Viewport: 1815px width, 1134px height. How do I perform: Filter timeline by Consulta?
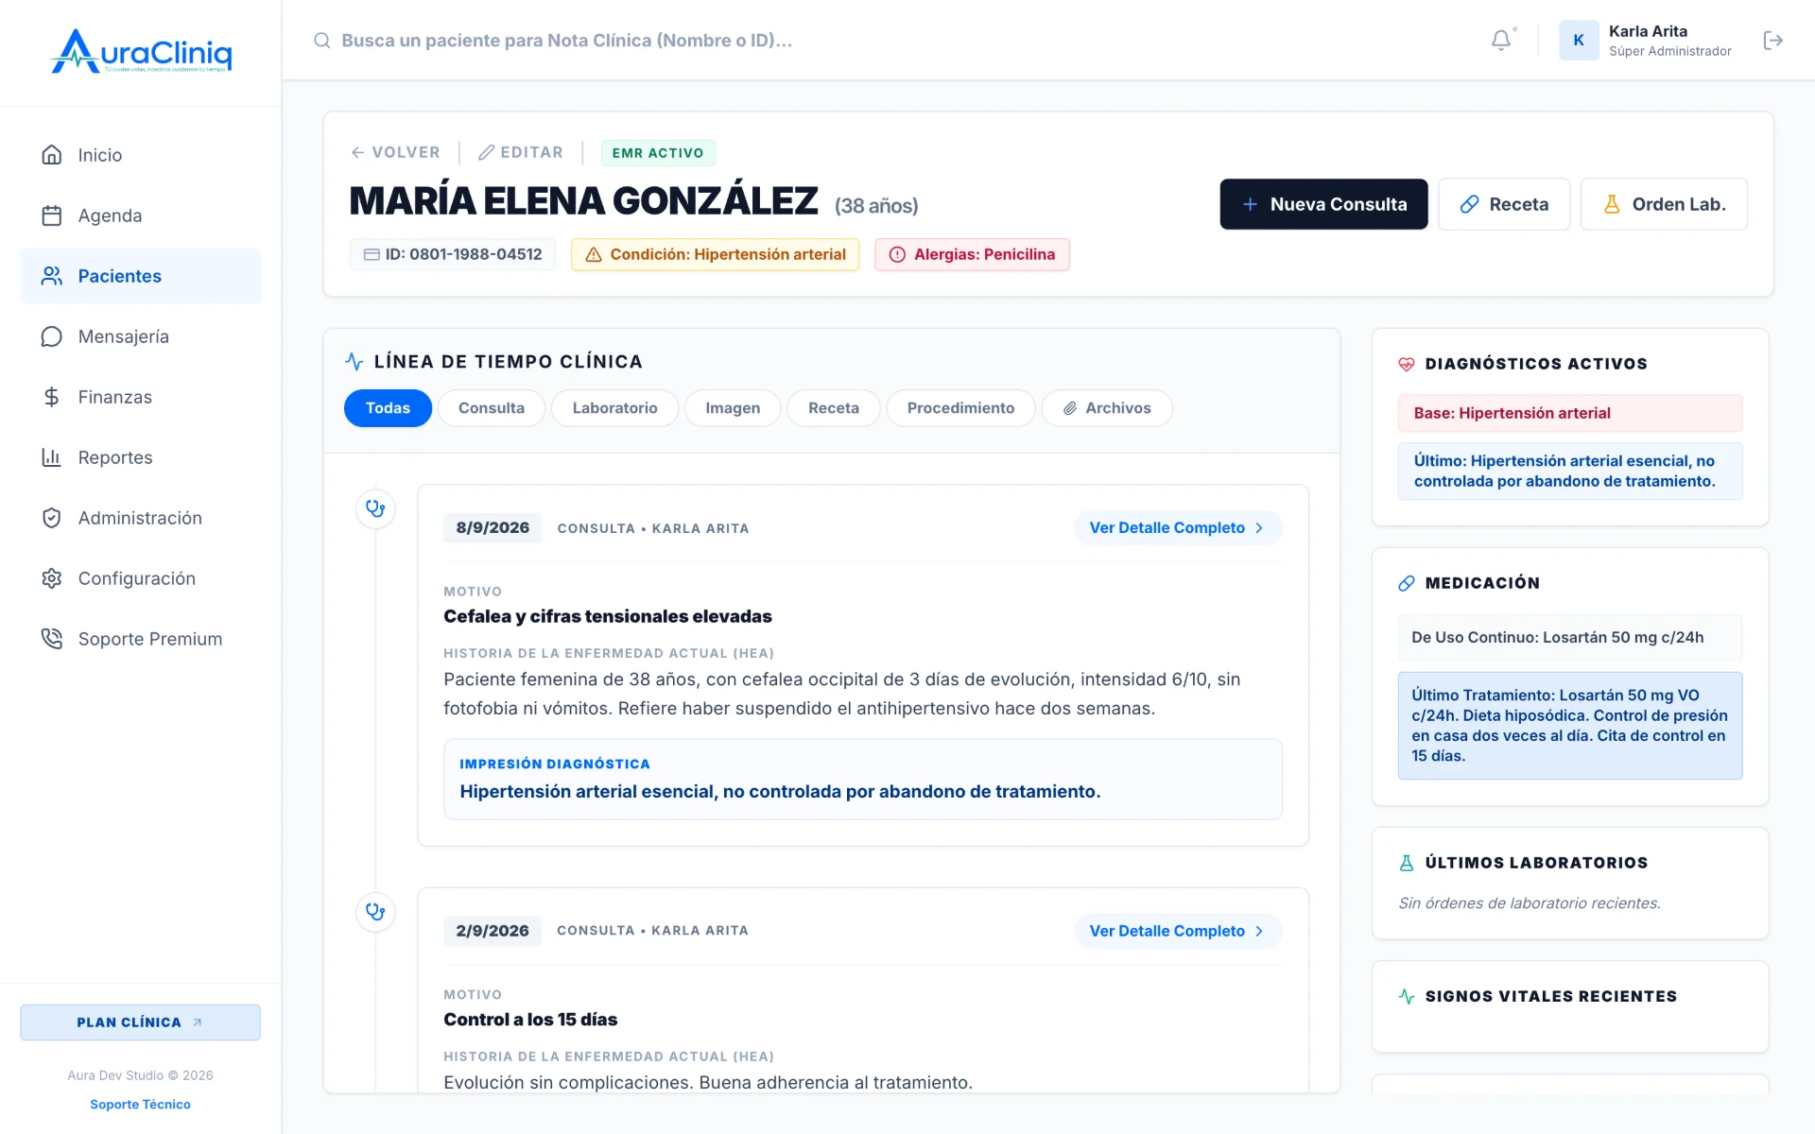(x=492, y=408)
